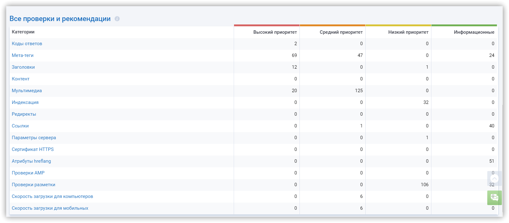Open the Коды ответов category
This screenshot has width=509, height=223.
27,44
